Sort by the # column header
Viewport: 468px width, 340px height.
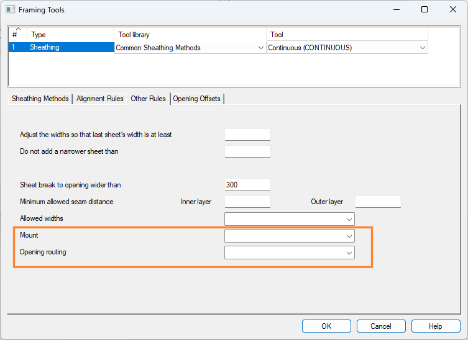click(x=17, y=34)
